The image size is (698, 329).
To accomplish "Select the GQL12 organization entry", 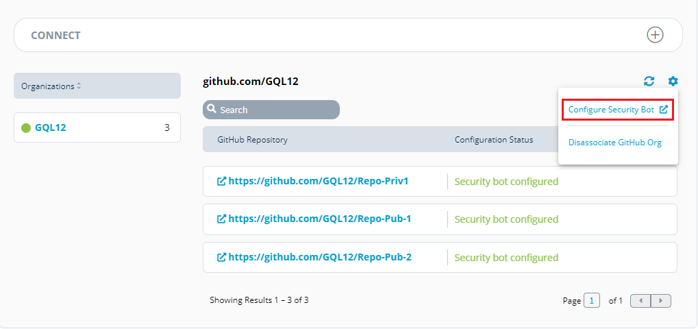I will [x=97, y=127].
